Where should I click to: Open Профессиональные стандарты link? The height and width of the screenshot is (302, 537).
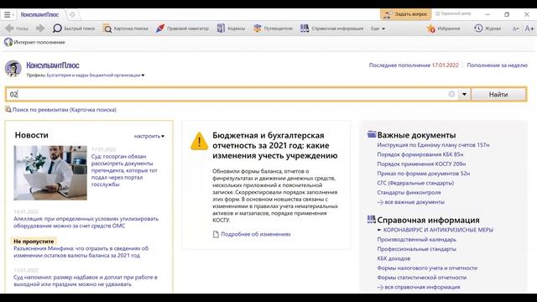(416, 249)
